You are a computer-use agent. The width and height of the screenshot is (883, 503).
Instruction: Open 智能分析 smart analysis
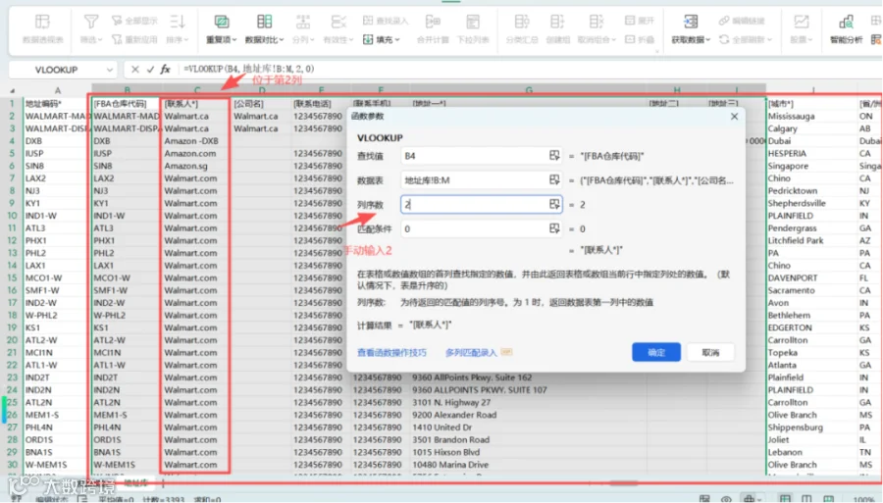point(846,28)
